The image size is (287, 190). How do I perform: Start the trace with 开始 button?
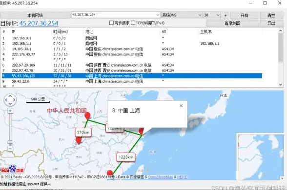(x=245, y=15)
